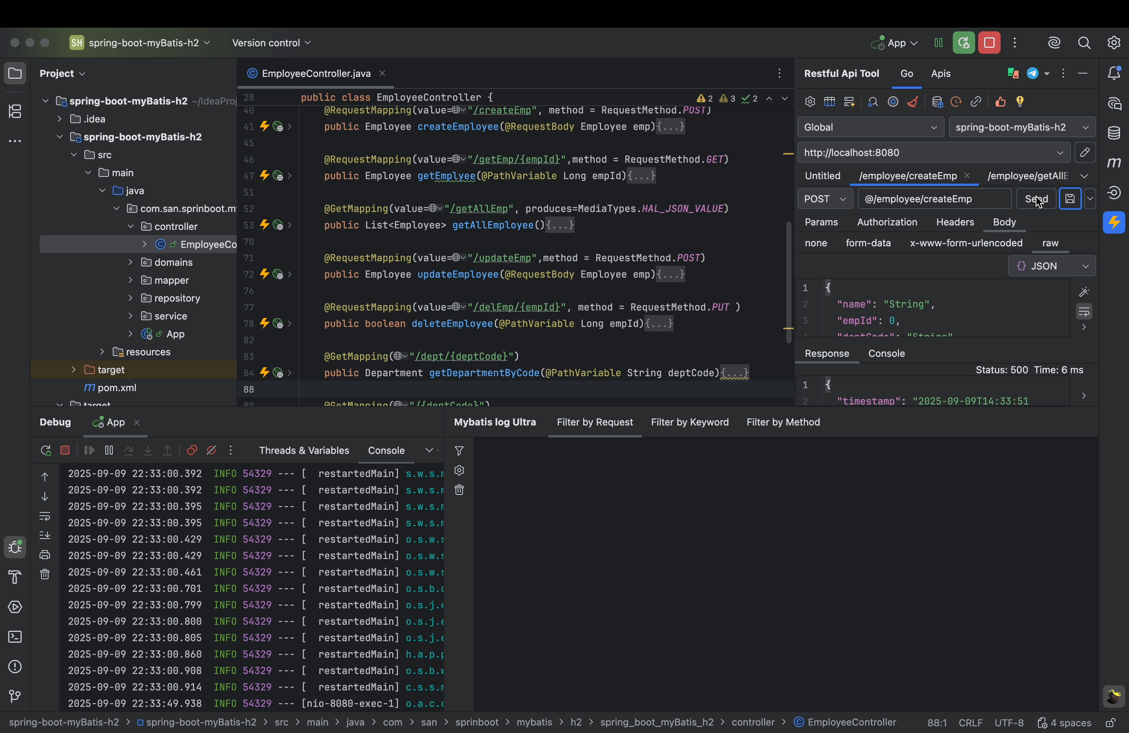
Task: Stop running App with red square button
Action: [989, 43]
